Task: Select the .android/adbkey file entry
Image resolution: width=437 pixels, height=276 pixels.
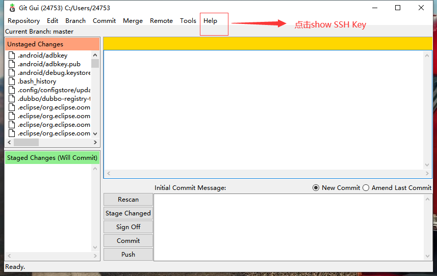Action: pos(43,56)
